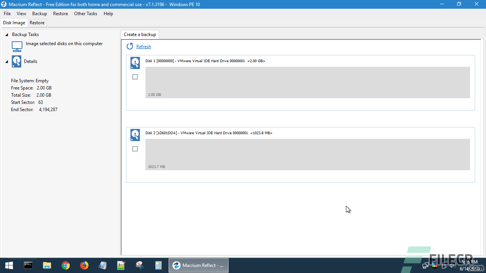The height and width of the screenshot is (273, 486).
Task: Click the Refresh link
Action: pos(144,46)
